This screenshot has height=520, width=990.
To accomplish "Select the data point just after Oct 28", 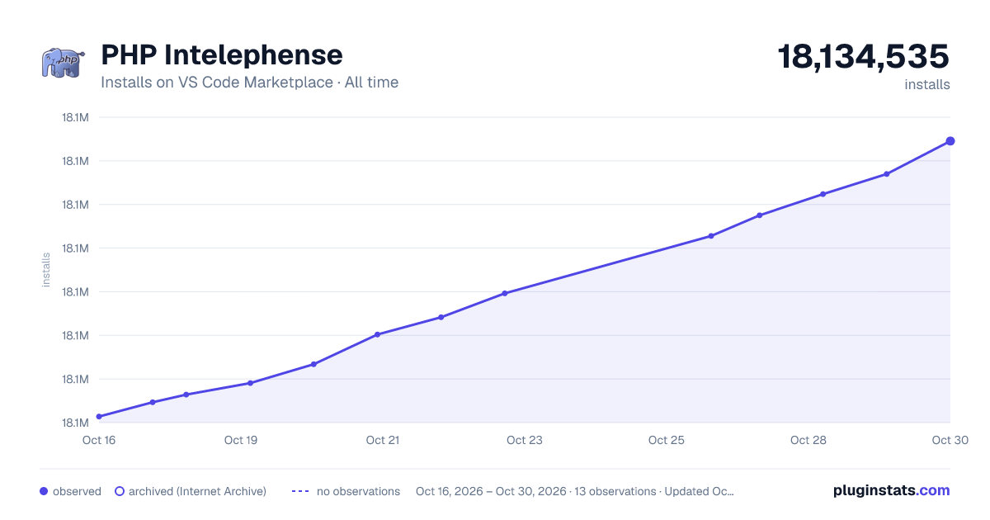I will (x=823, y=194).
